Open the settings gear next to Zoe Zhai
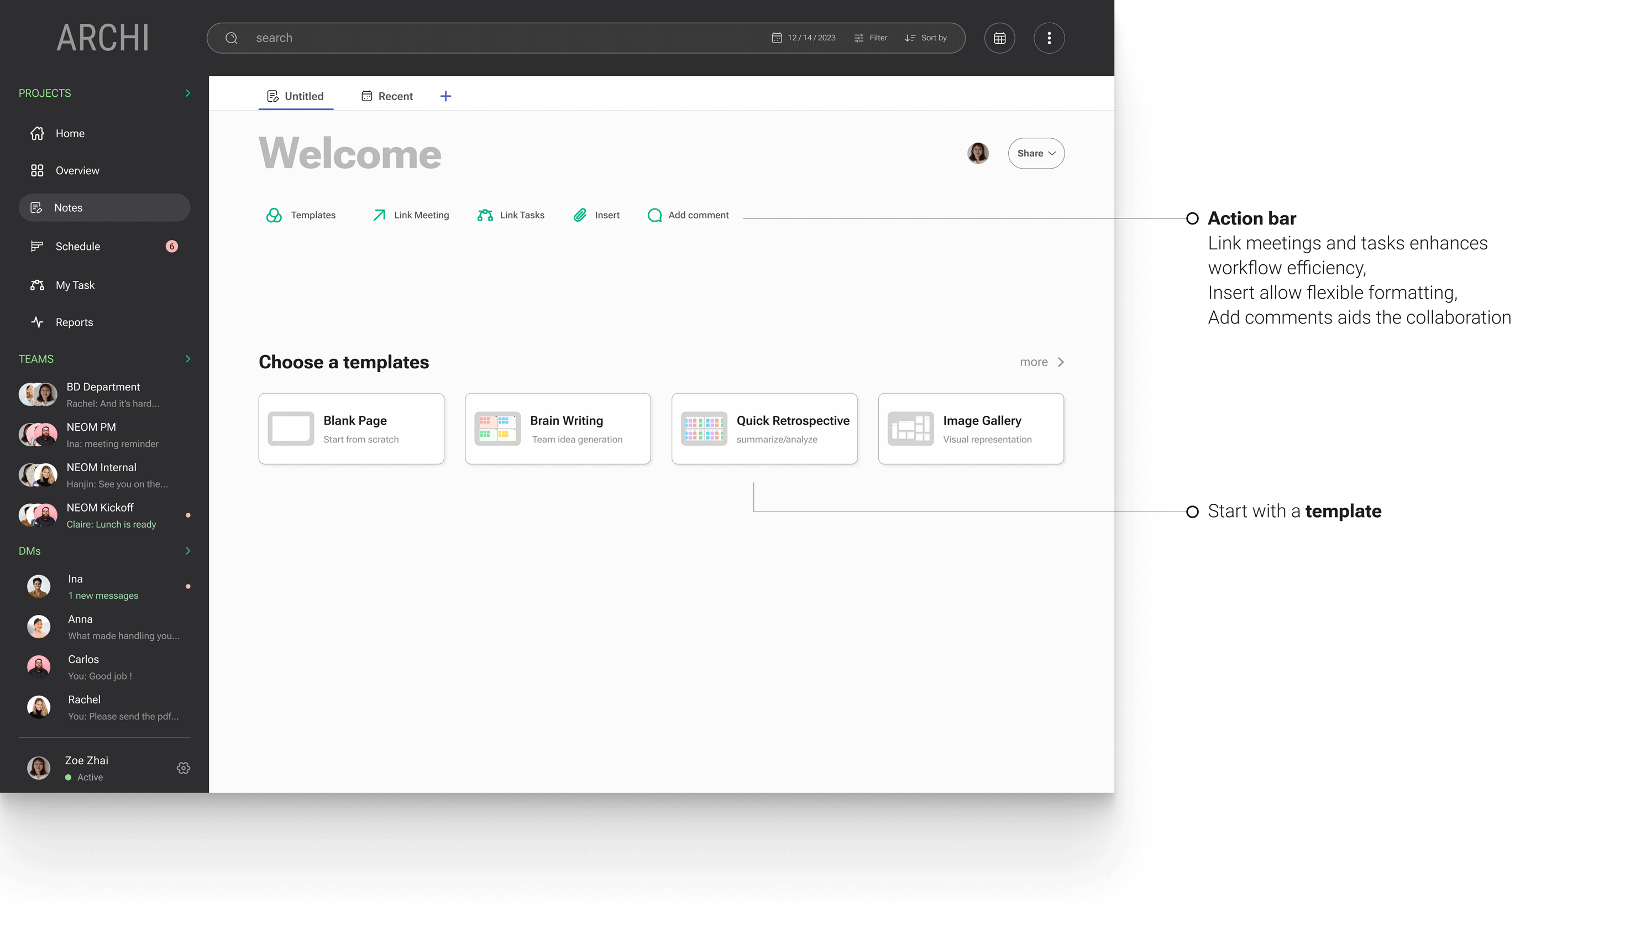 pyautogui.click(x=184, y=768)
